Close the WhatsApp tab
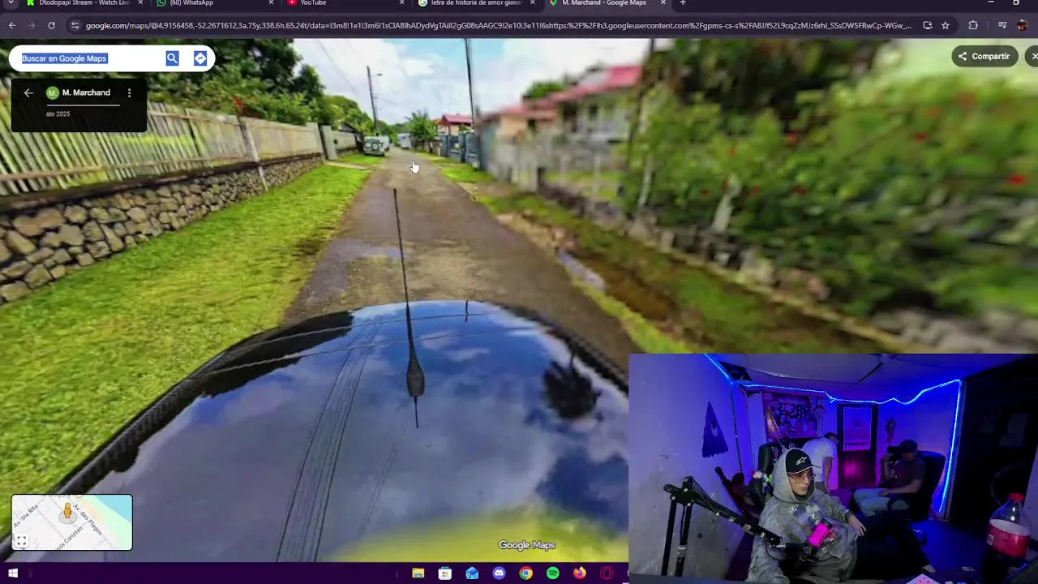This screenshot has width=1038, height=584. coord(271,3)
